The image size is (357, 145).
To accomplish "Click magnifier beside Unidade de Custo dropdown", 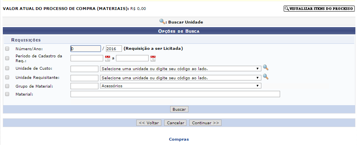I will coord(266,67).
